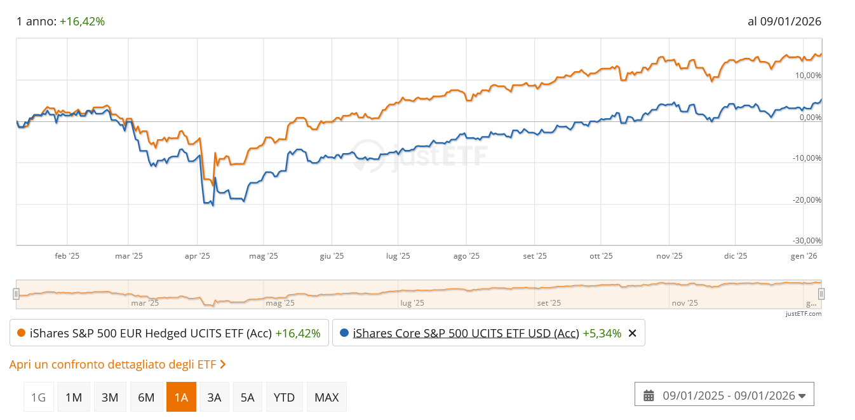Remove iShares Core S&P 500 ETF from comparison

click(632, 333)
